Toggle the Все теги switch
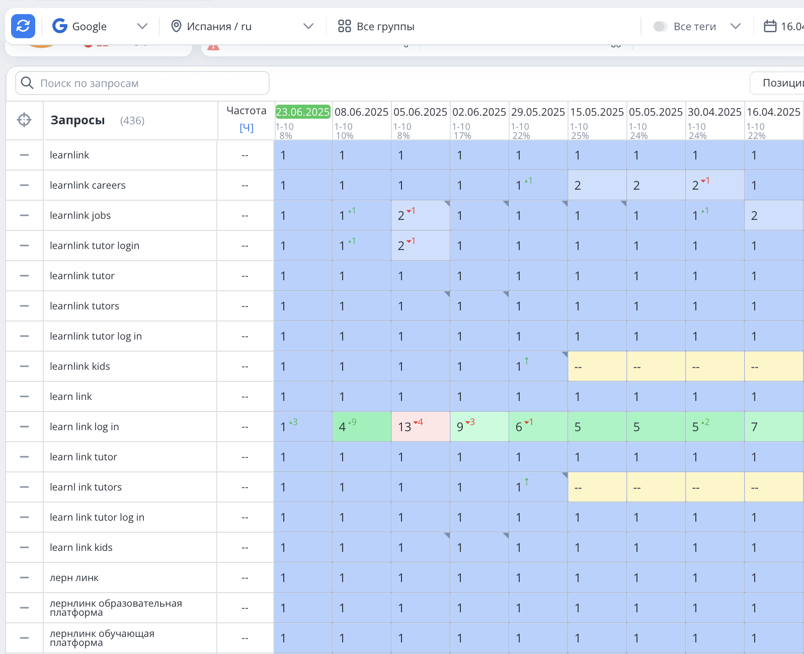This screenshot has width=804, height=654. point(660,26)
